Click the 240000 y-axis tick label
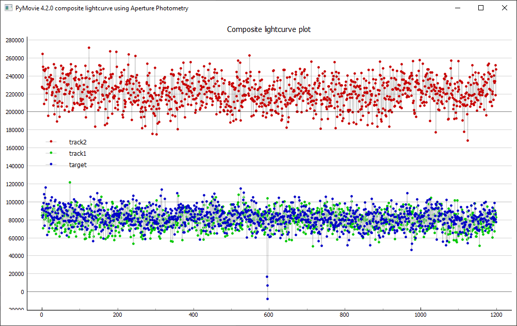517x326 pixels. [x=15, y=76]
